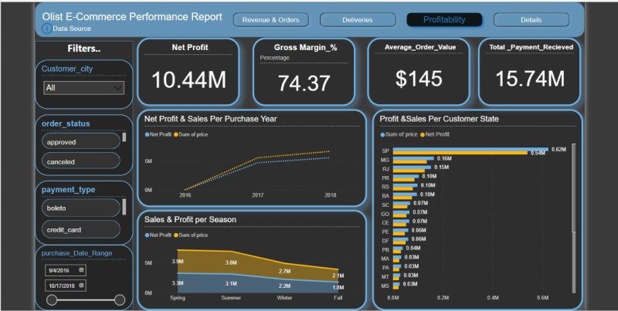Click Net Profit legend in yearly chart

point(158,134)
